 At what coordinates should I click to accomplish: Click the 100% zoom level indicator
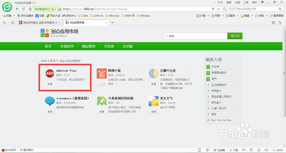click(x=278, y=150)
